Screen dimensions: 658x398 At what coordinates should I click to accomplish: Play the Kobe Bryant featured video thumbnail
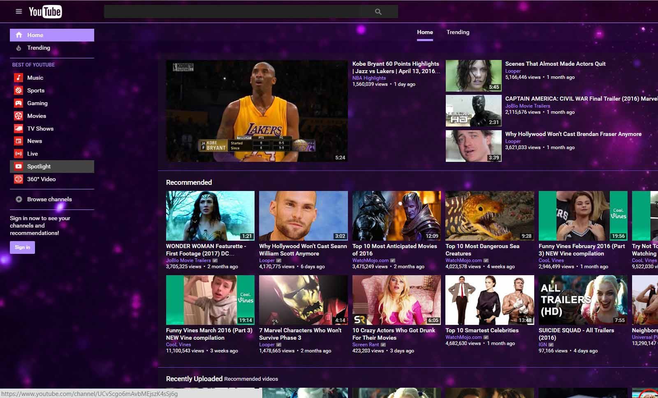[257, 111]
